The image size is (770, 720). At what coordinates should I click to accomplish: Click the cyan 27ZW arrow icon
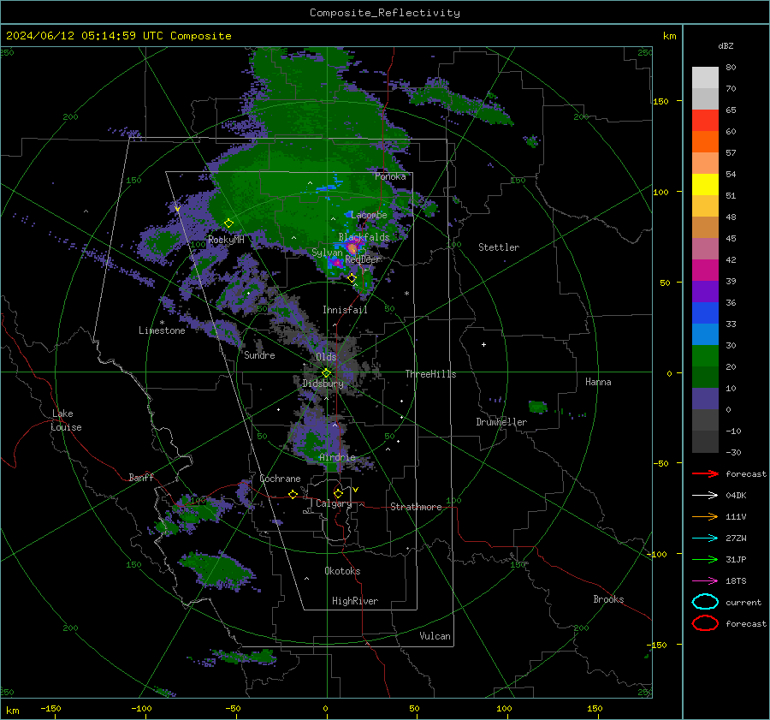point(705,539)
